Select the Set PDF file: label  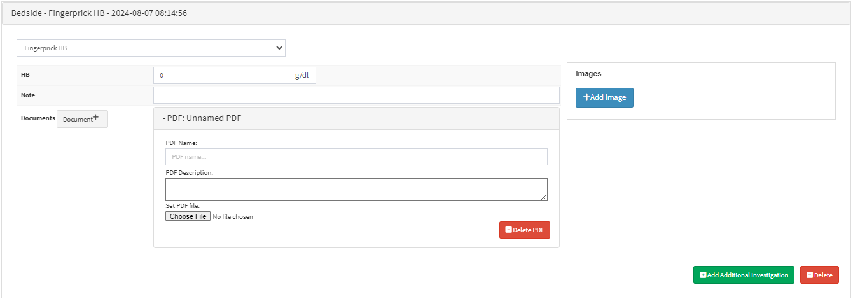tap(183, 205)
